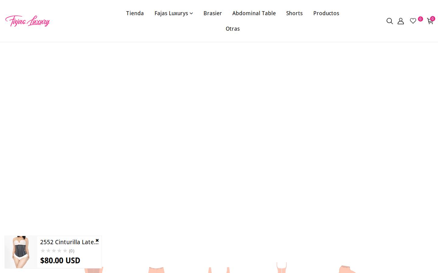The width and height of the screenshot is (438, 273).
Task: Open the 2552 Cinturilla Latex product link
Action: click(69, 242)
